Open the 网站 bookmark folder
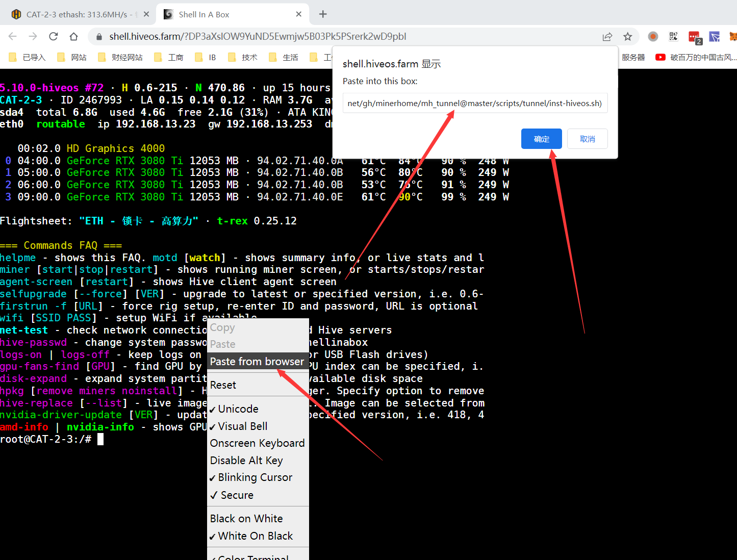The image size is (737, 560). point(72,57)
